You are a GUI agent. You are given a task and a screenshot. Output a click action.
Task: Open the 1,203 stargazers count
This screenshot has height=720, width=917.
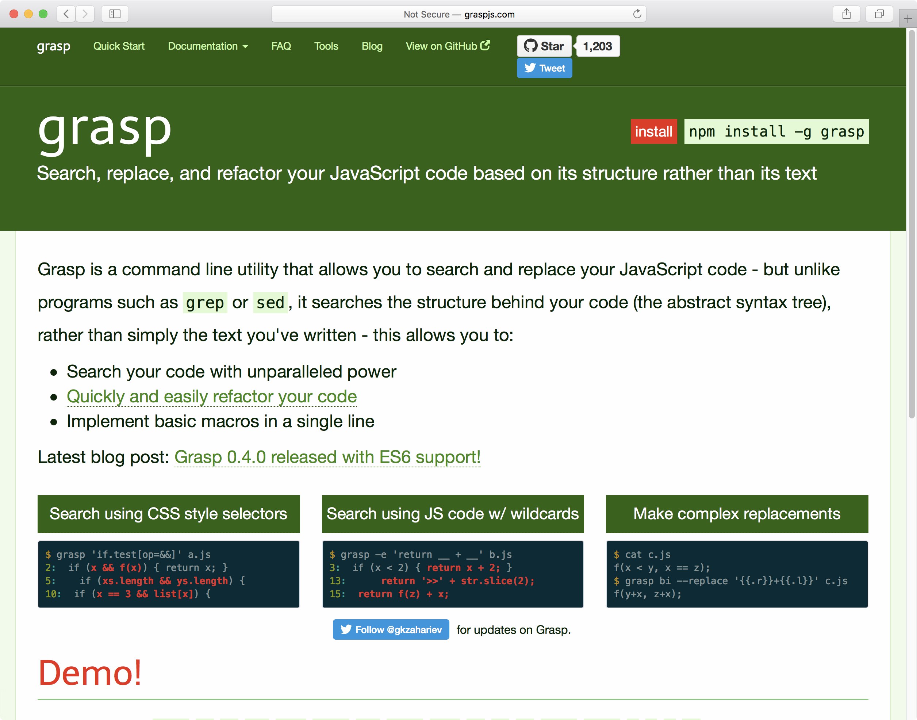[598, 46]
